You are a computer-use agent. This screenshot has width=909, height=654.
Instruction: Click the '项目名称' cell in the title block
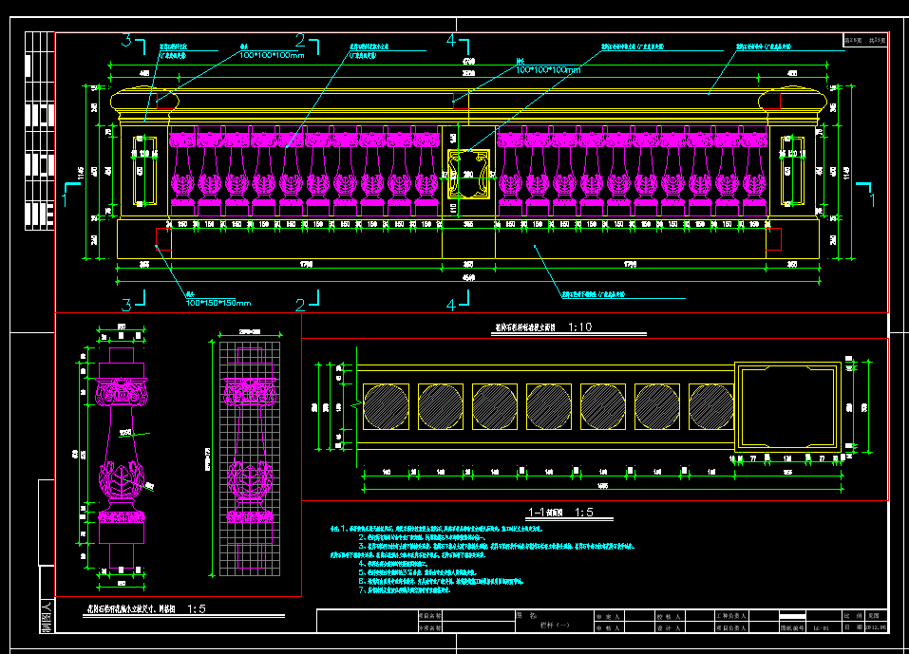pos(430,616)
